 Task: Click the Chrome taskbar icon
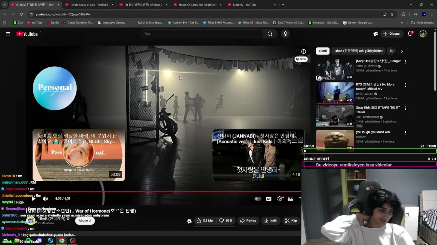coord(61,241)
